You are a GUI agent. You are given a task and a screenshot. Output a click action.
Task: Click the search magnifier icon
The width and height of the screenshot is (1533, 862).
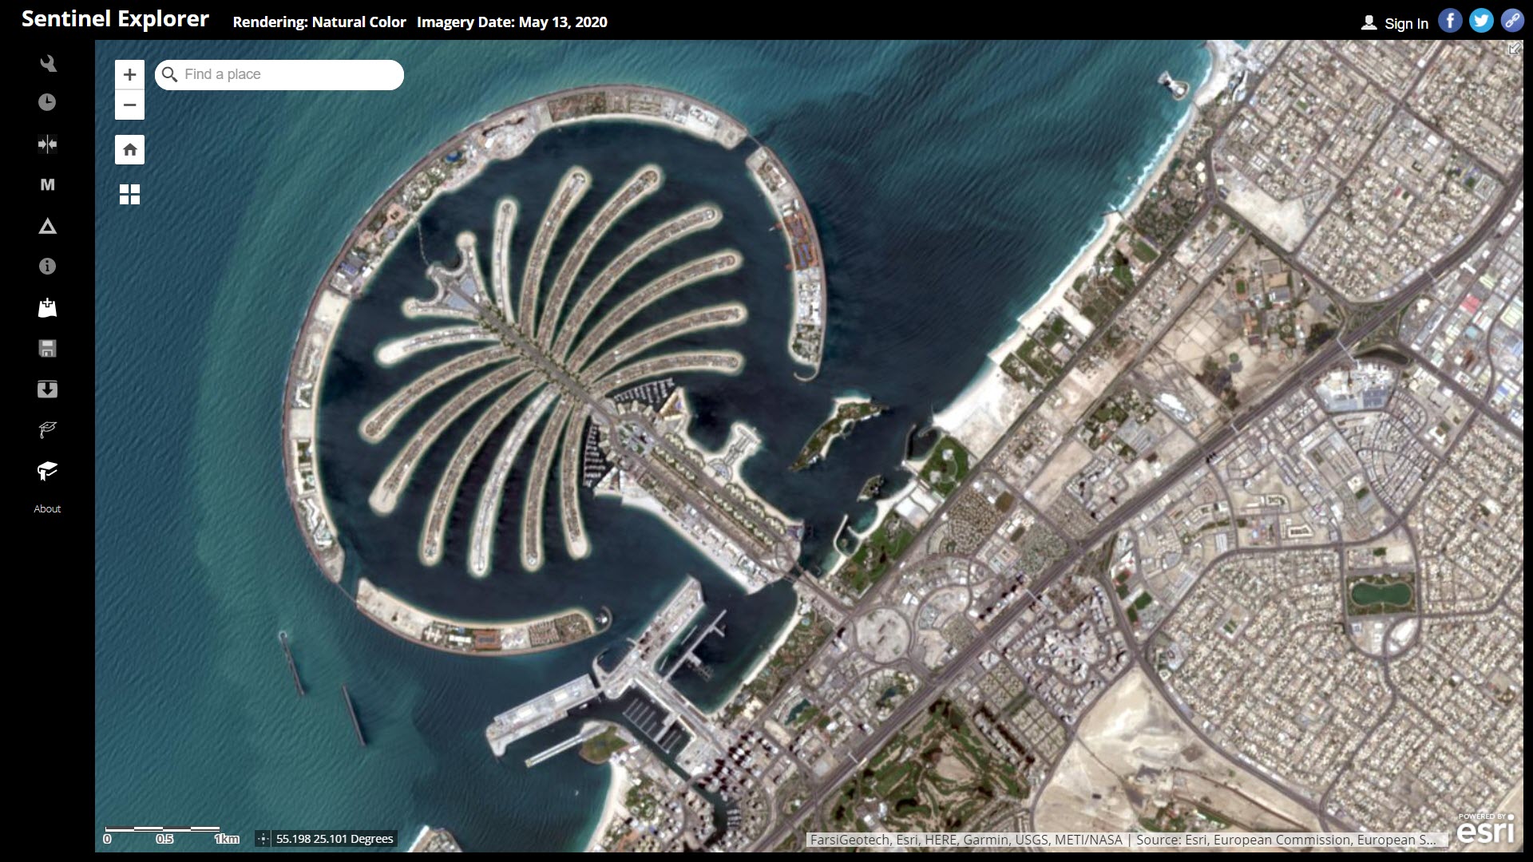(x=169, y=74)
